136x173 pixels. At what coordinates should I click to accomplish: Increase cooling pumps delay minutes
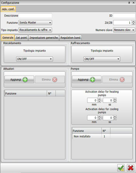point(99,117)
